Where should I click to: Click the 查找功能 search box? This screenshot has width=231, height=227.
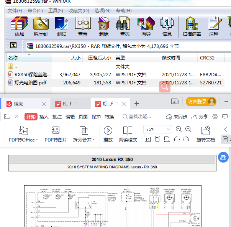(137, 117)
